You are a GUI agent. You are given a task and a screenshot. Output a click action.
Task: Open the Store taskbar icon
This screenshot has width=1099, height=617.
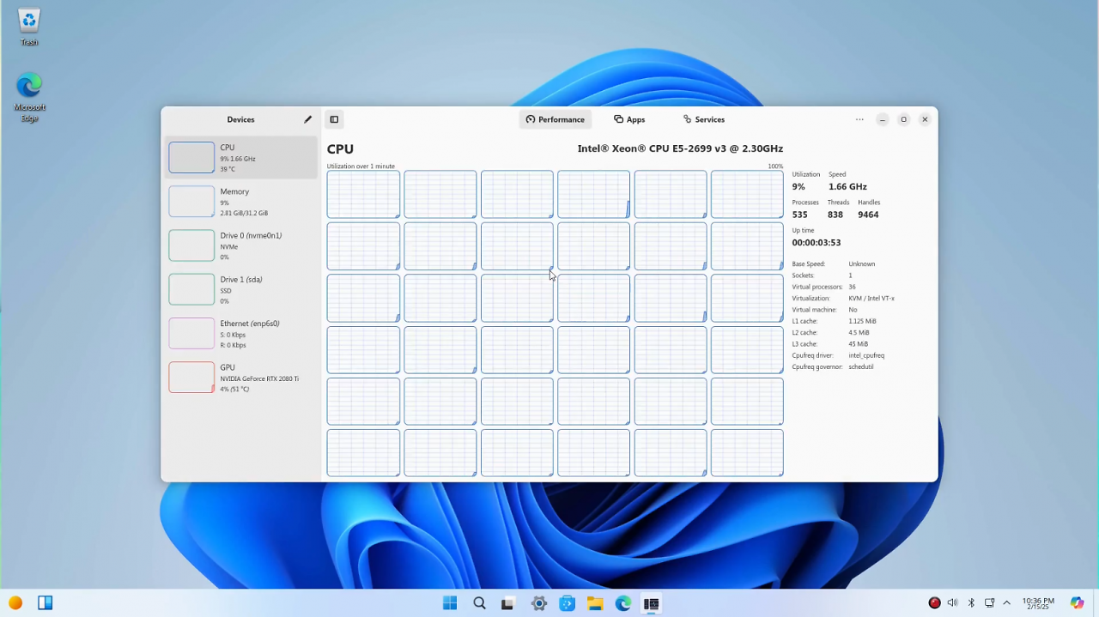(567, 603)
